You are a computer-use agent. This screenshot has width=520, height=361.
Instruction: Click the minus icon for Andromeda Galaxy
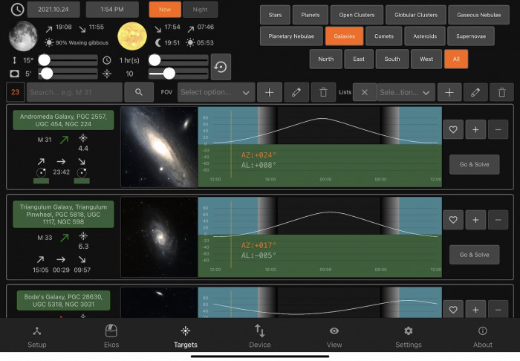point(498,129)
